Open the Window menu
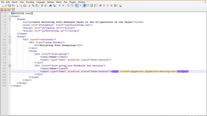 coord(82,2)
